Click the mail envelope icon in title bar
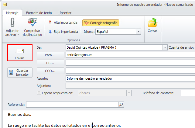The width and height of the screenshot is (195, 128). tap(5, 5)
